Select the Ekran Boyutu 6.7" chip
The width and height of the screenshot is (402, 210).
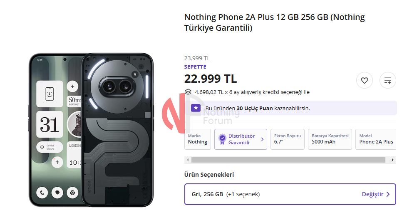click(287, 139)
